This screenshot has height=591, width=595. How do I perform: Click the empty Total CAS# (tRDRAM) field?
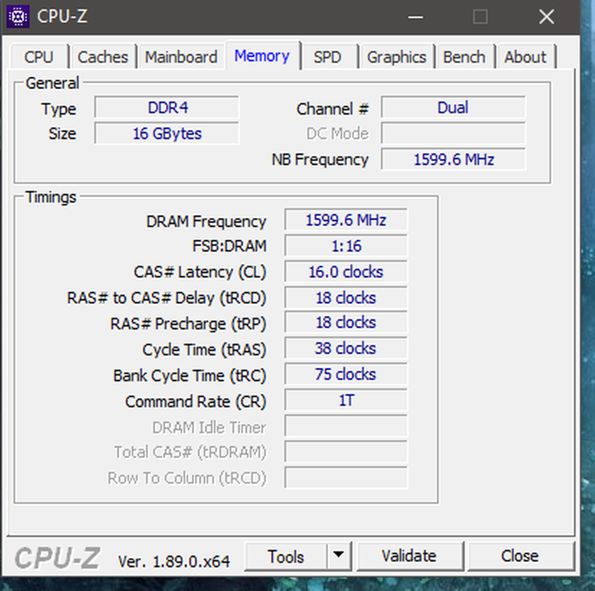346,452
